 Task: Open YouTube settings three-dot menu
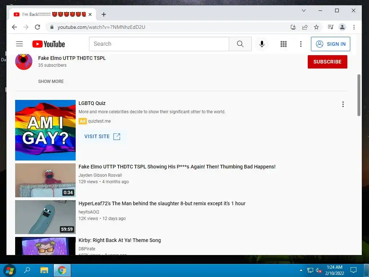click(x=301, y=44)
